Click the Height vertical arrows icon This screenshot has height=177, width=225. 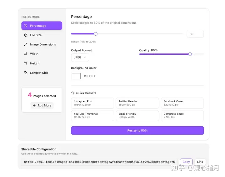tap(26, 63)
